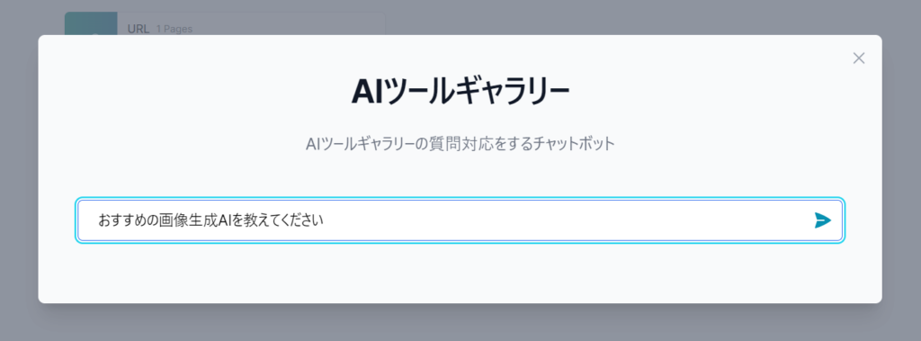Submit question using the teal arrow button
The height and width of the screenshot is (341, 921).
click(x=822, y=220)
